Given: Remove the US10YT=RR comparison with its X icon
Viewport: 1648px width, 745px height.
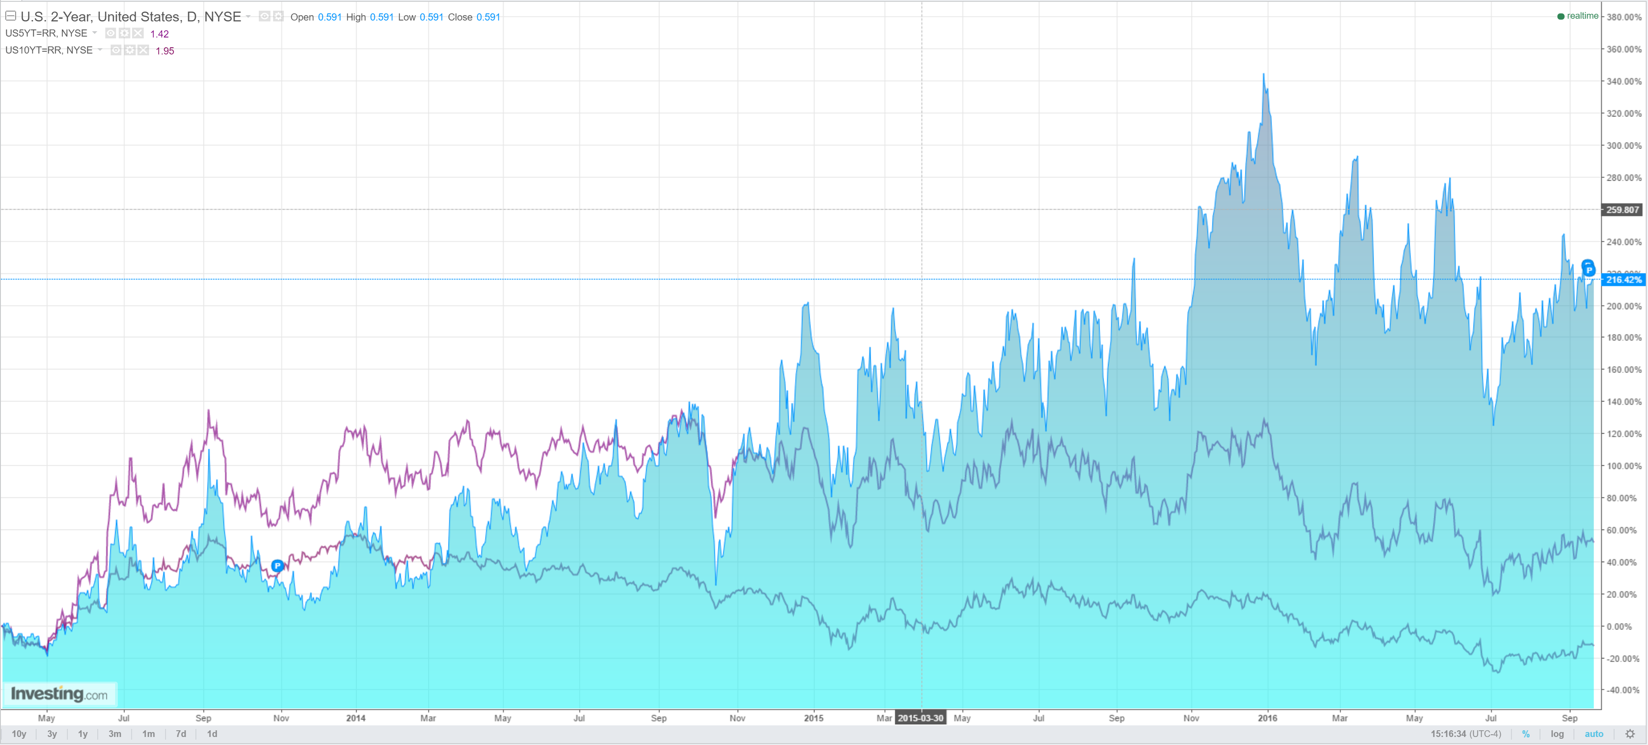Looking at the screenshot, I should [x=143, y=50].
